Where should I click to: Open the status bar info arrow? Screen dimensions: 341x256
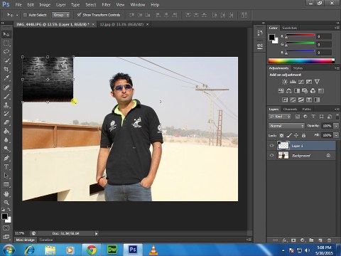(96, 233)
